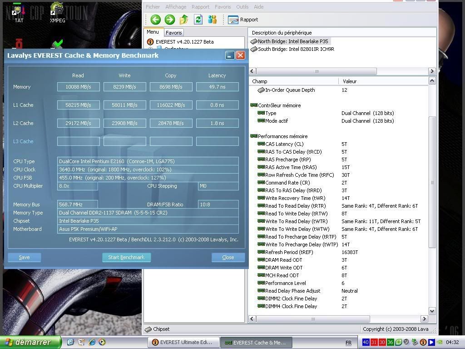465x349 pixels.
Task: Open the Fichier menu
Action: (x=153, y=7)
